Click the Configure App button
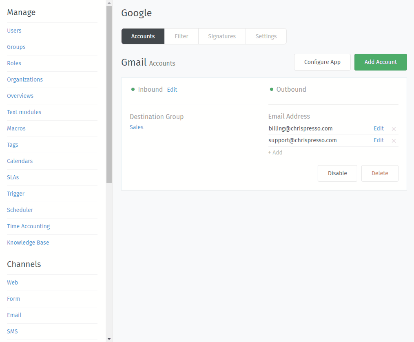The image size is (414, 342). pyautogui.click(x=322, y=62)
